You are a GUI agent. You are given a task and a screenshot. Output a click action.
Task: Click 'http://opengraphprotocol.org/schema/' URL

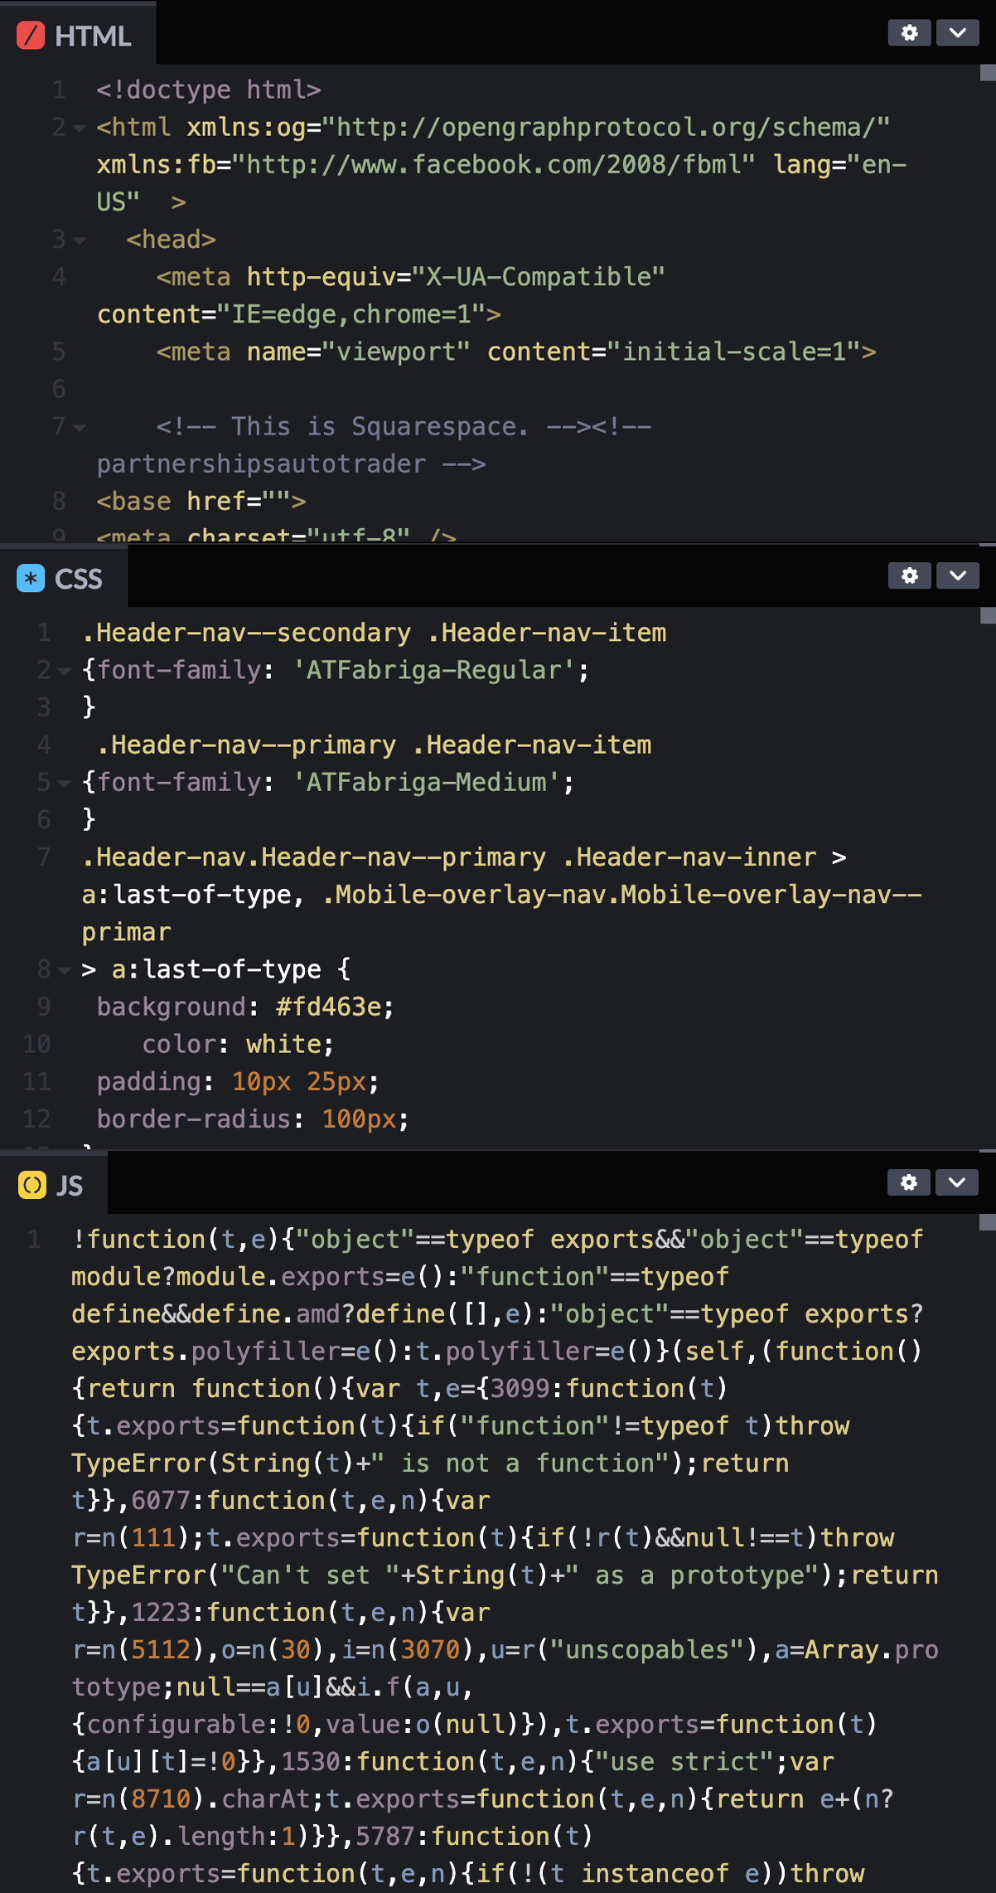606,127
